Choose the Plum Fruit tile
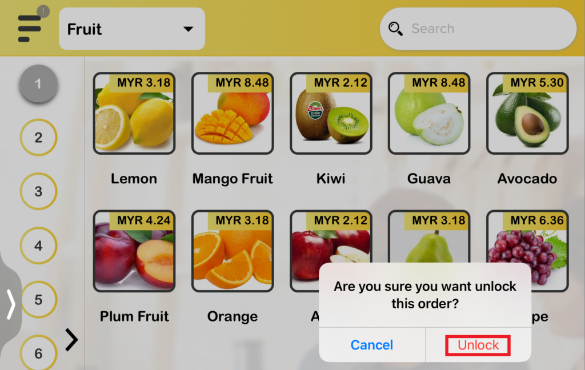This screenshot has width=585, height=370. click(x=134, y=251)
